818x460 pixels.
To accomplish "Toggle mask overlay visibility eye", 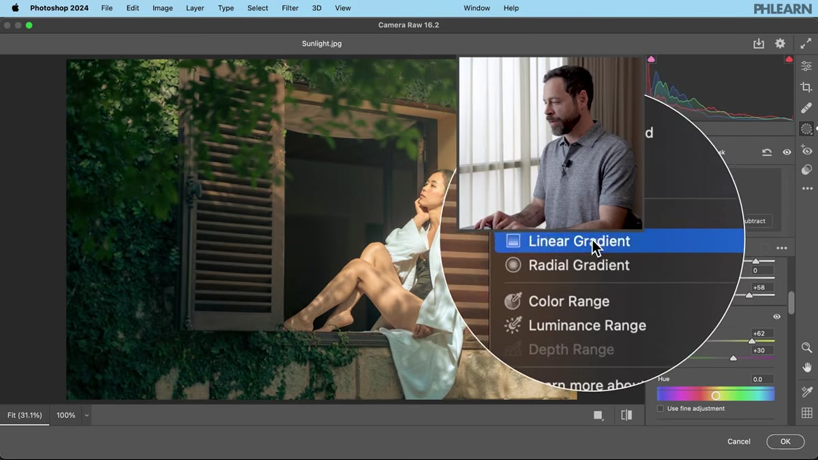I will coord(787,152).
